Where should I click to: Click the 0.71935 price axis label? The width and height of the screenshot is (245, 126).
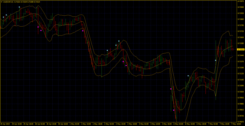pyautogui.click(x=240, y=13)
